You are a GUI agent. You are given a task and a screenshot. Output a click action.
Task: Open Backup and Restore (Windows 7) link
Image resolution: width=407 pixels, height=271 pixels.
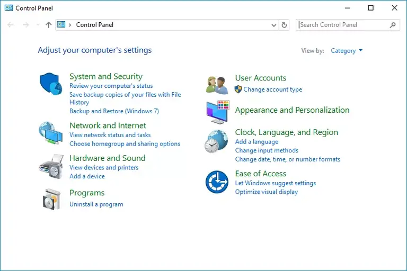(x=114, y=111)
